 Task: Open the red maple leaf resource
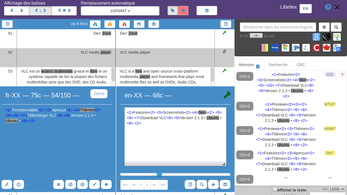pos(327,48)
